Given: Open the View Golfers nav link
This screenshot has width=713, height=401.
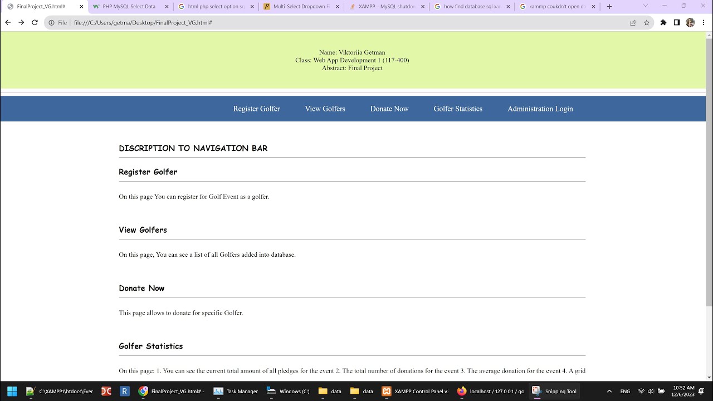Looking at the screenshot, I should (x=325, y=109).
